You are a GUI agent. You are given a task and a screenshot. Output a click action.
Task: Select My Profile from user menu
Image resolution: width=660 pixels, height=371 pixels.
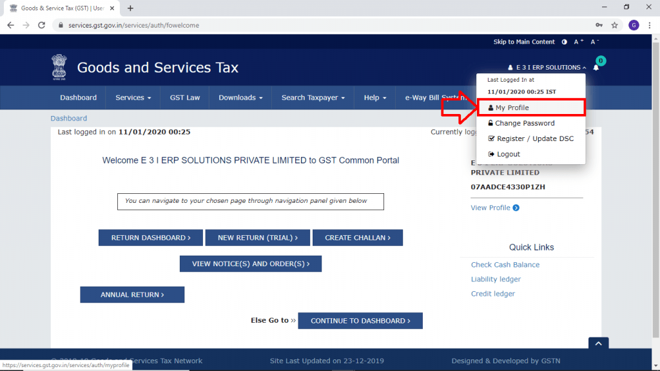pyautogui.click(x=531, y=108)
